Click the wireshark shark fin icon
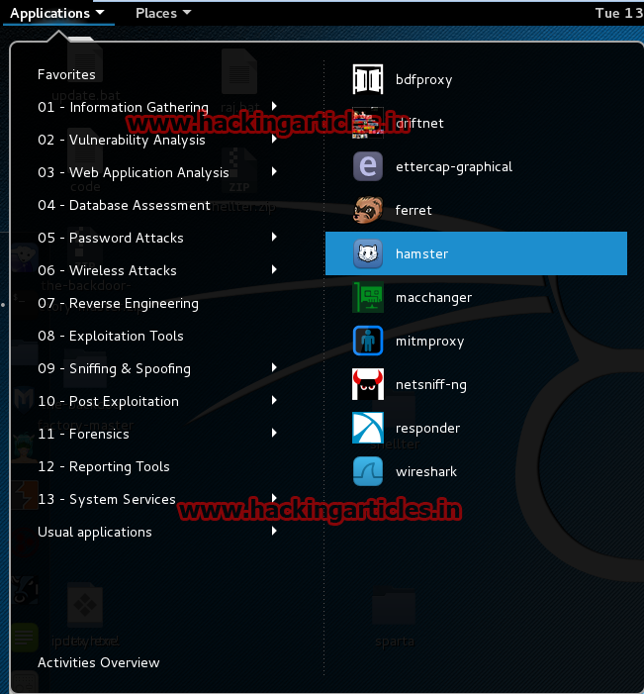 tap(368, 471)
